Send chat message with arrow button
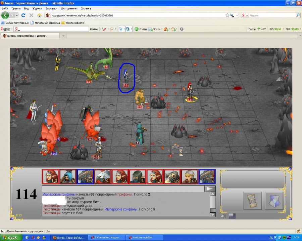Screen dimensions: 302x241 coord(210,189)
